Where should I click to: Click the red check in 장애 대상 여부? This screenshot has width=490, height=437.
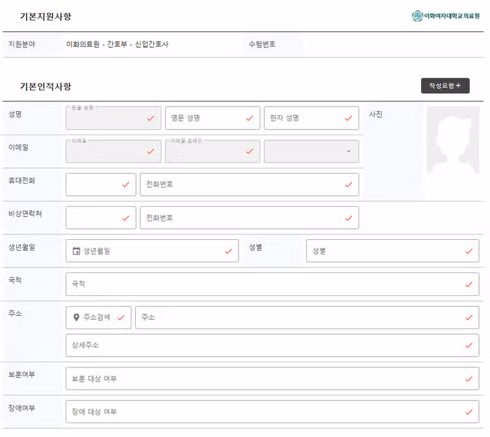[469, 412]
